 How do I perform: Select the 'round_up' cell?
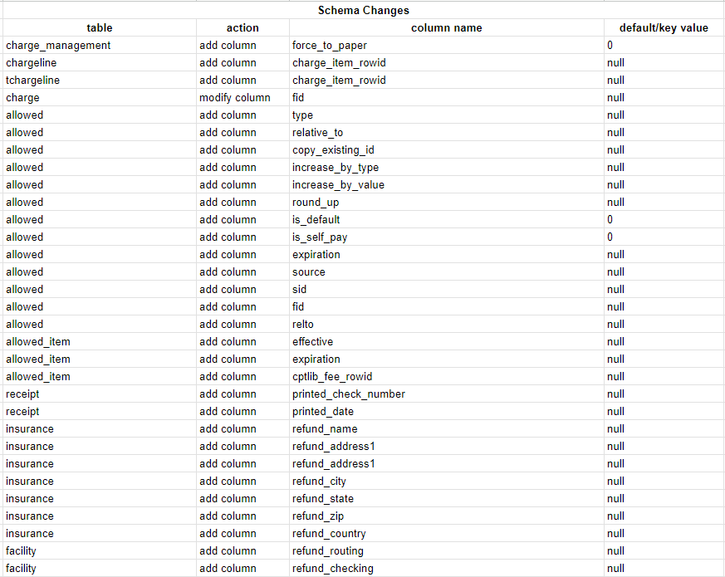[446, 202]
